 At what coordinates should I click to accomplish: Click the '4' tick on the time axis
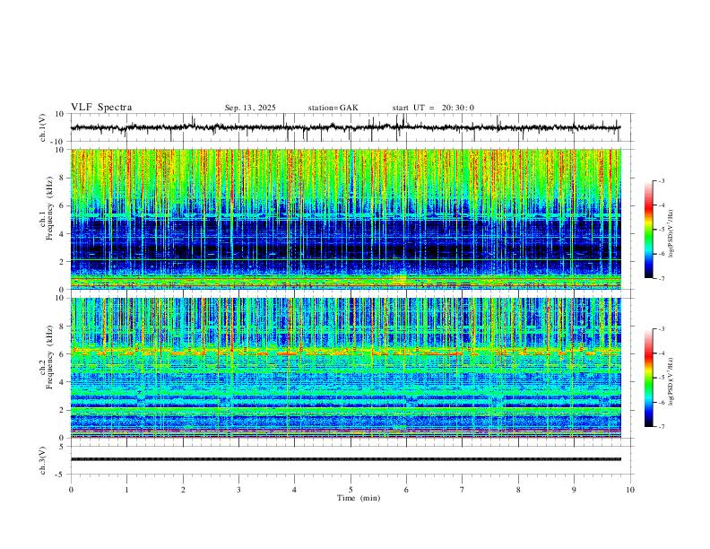294,490
